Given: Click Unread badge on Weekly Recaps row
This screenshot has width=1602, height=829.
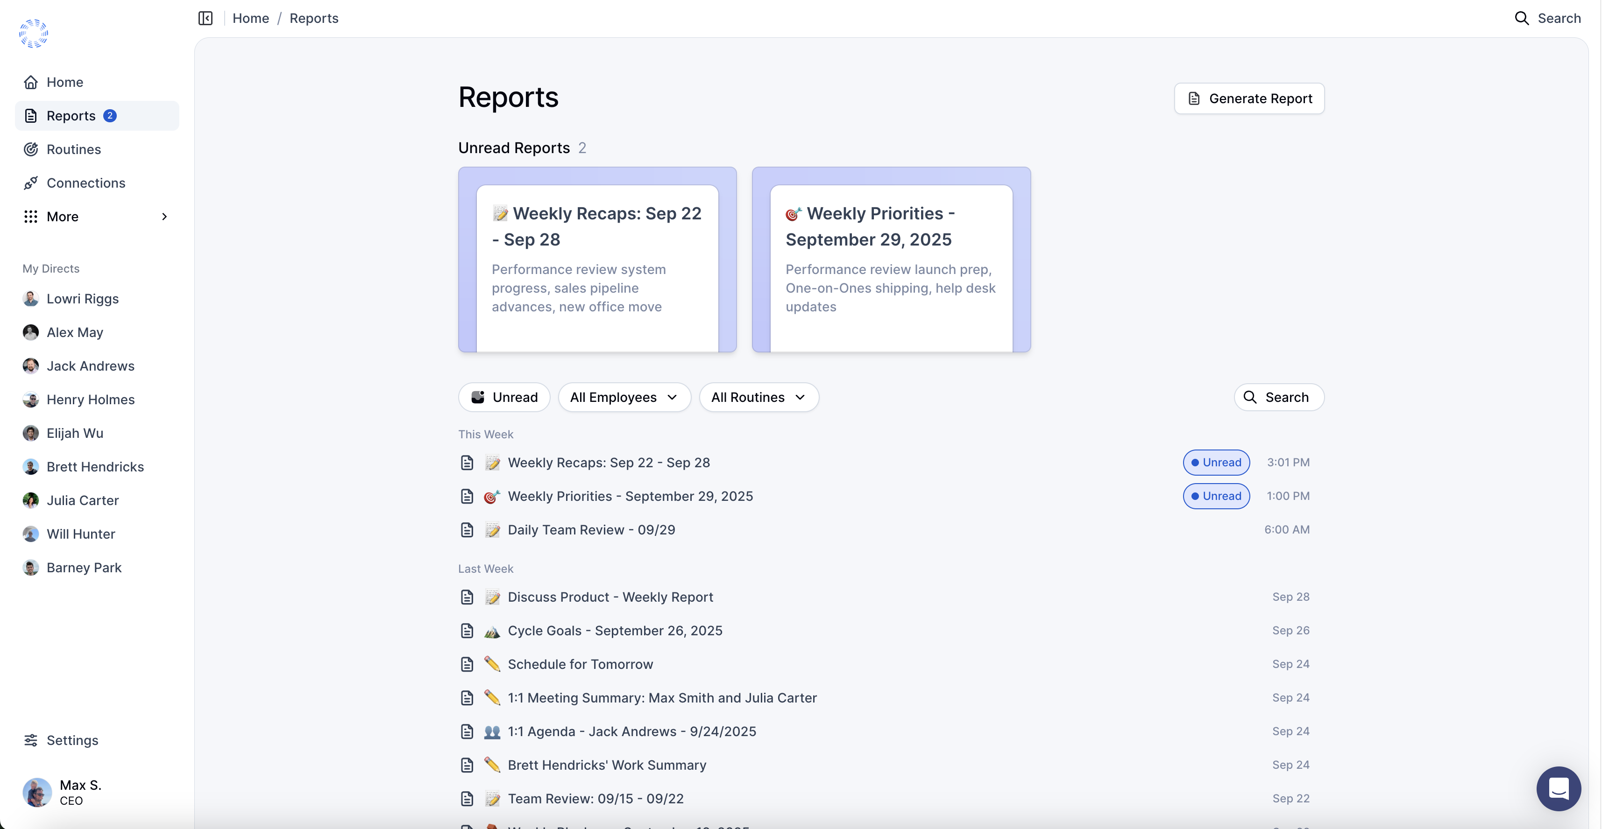Looking at the screenshot, I should tap(1216, 463).
